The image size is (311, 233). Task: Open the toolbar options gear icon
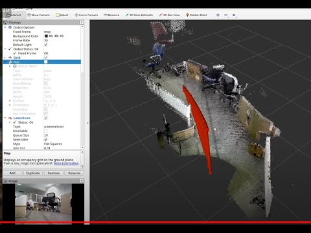click(234, 15)
